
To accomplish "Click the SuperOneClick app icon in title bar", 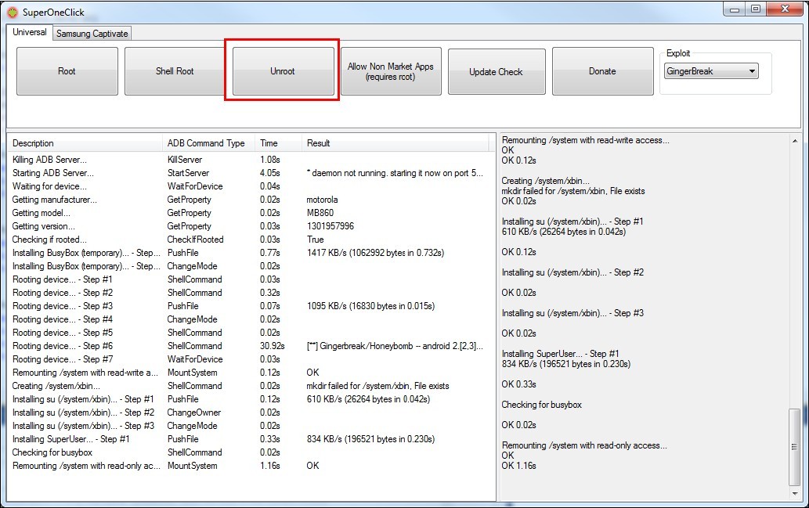I will pyautogui.click(x=13, y=13).
